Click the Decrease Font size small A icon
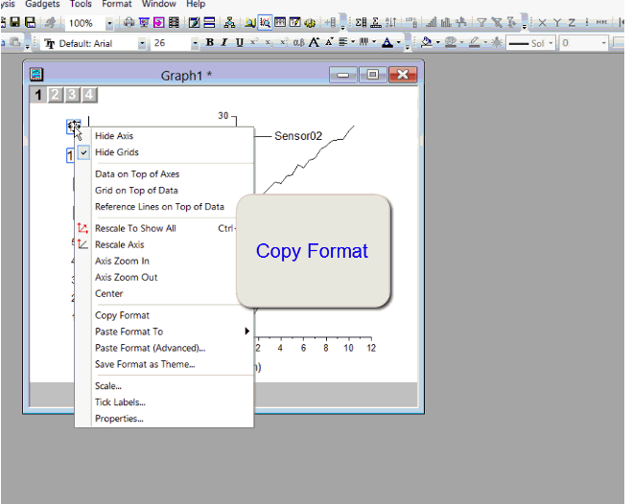 (x=329, y=42)
